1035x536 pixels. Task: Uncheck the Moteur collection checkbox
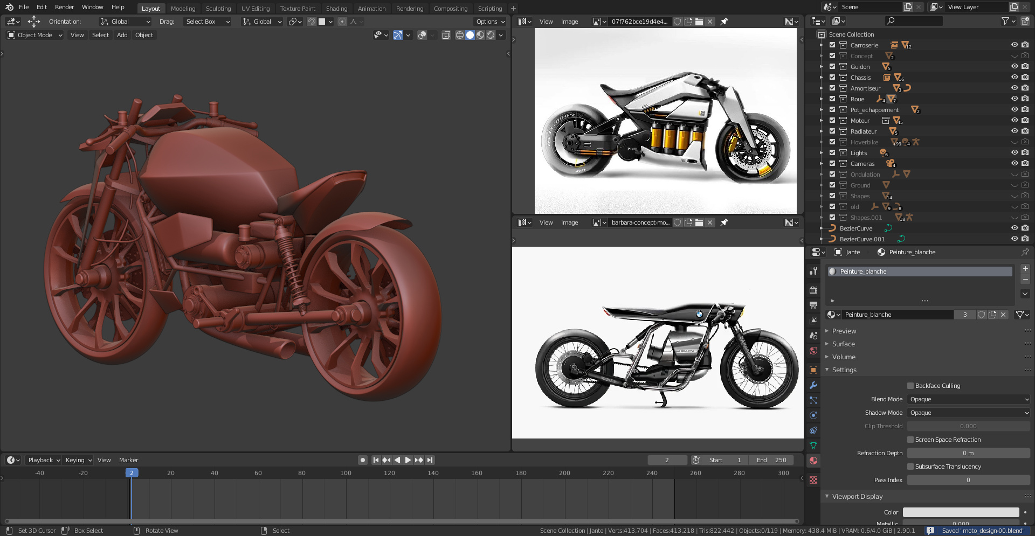[832, 121]
